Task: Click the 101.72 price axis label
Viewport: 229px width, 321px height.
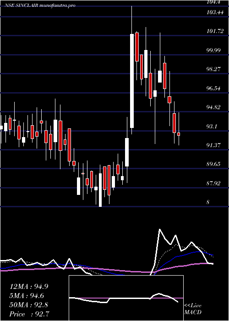Action: pos(215,31)
